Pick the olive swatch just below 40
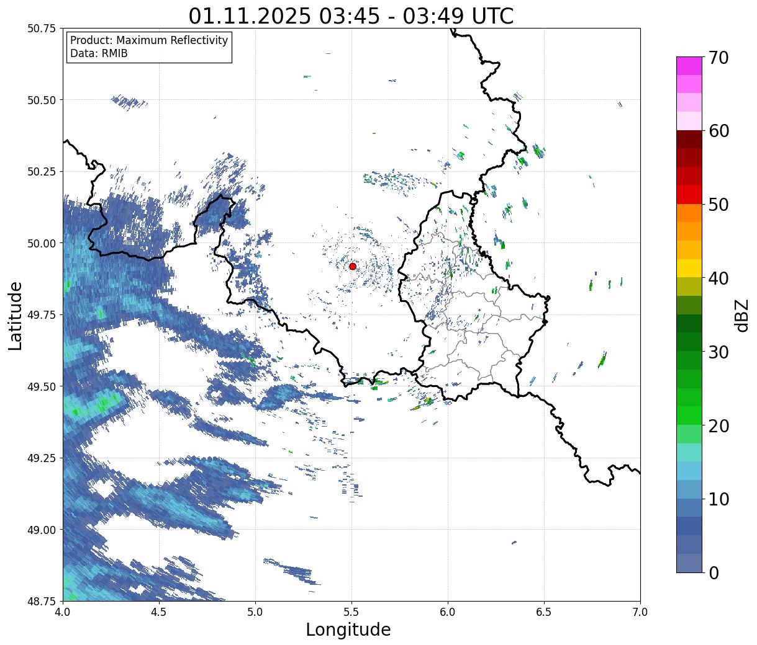The height and width of the screenshot is (645, 757). (x=689, y=287)
